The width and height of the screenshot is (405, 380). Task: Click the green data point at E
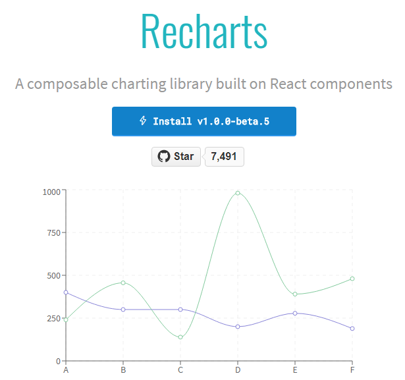(x=295, y=294)
